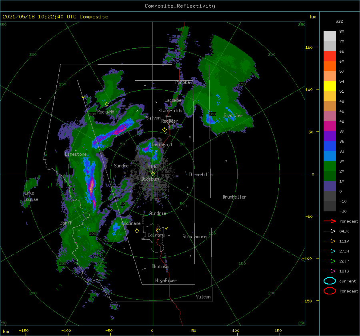Click the Ponoka label

pos(182,83)
